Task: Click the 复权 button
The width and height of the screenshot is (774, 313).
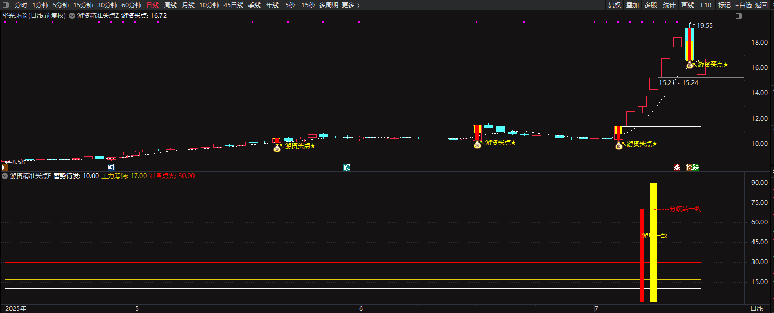Action: 615,5
